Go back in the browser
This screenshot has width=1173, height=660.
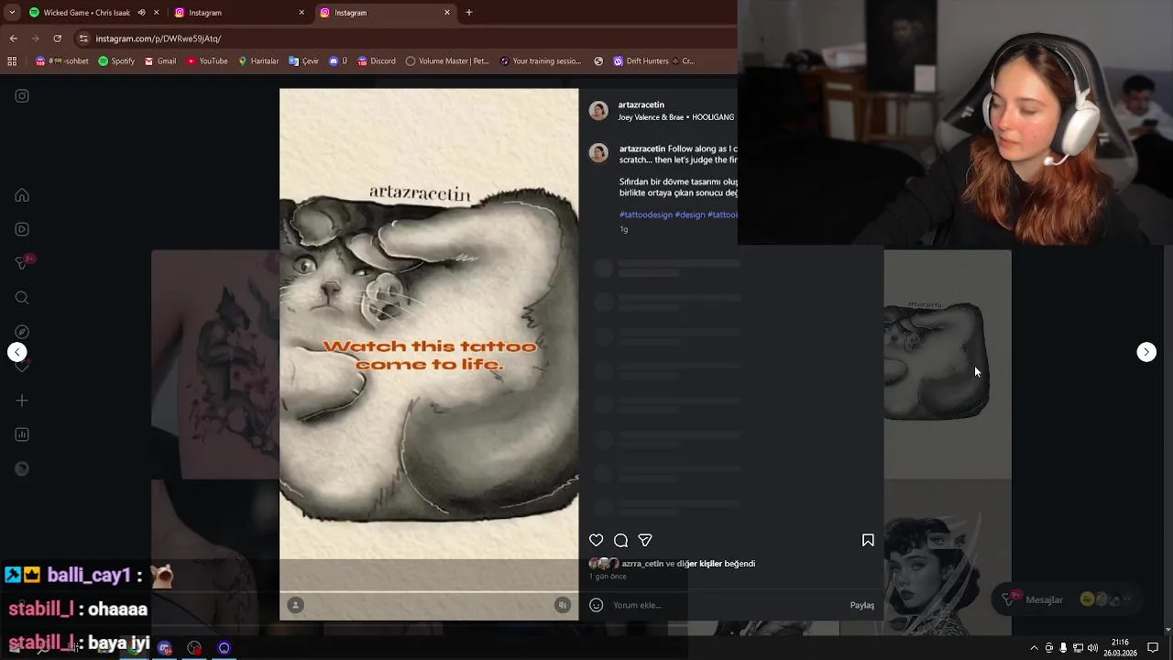(x=13, y=38)
